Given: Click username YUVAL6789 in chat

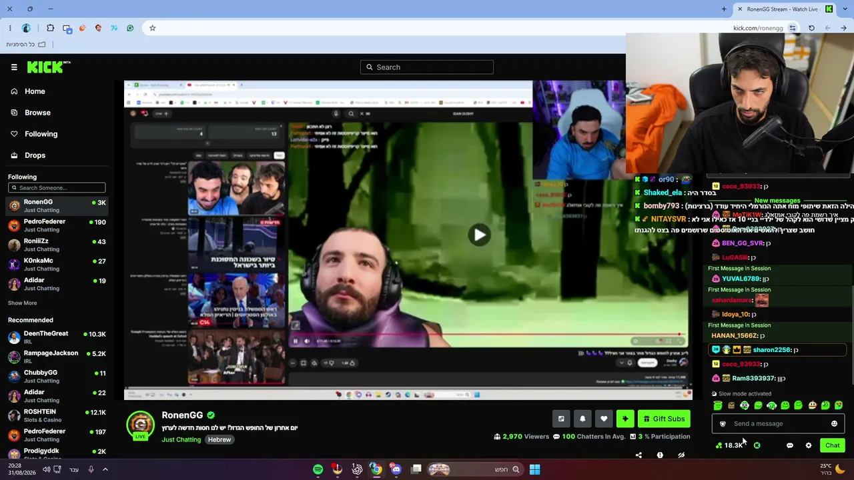Looking at the screenshot, I should [741, 279].
